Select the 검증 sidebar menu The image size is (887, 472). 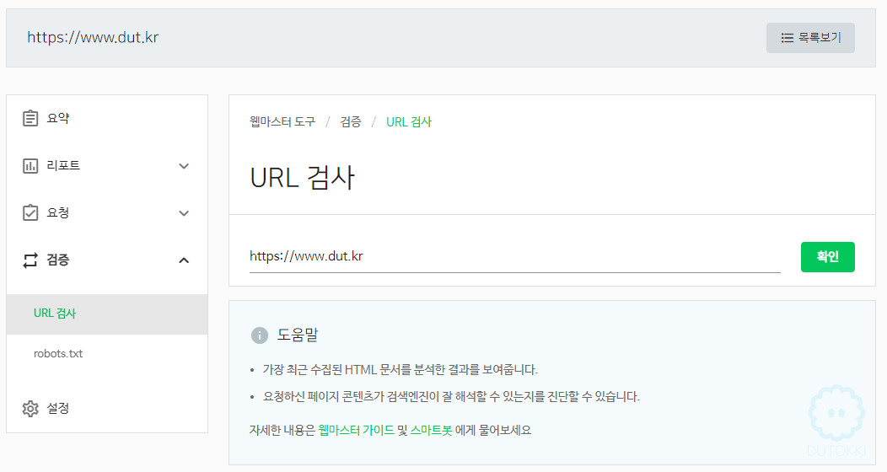pos(107,260)
